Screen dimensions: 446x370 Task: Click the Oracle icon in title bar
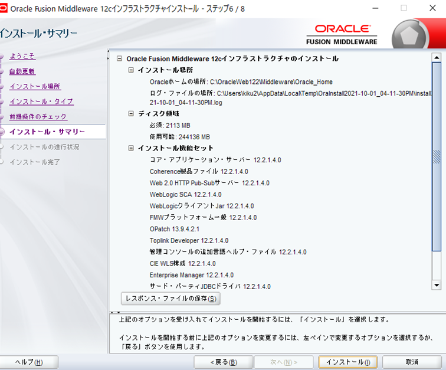5,8
